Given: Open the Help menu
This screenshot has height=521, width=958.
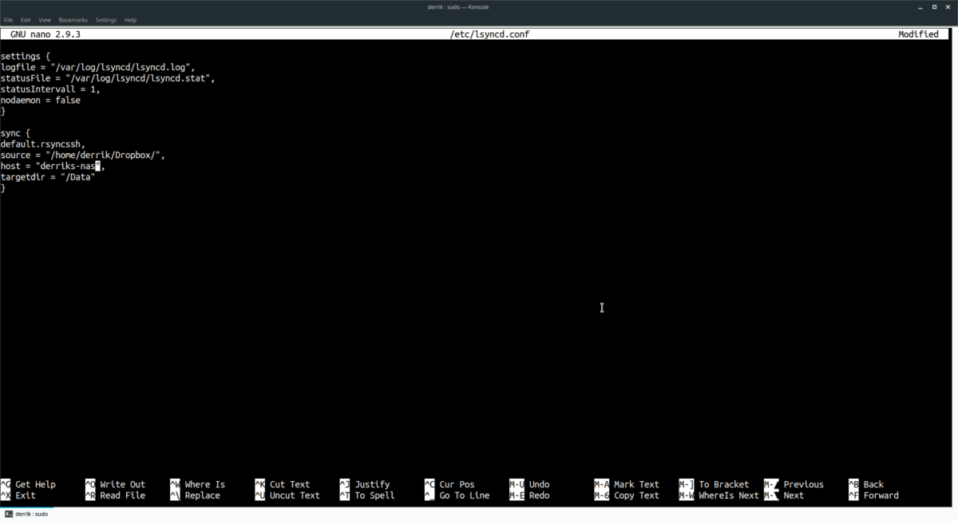Looking at the screenshot, I should pos(130,20).
